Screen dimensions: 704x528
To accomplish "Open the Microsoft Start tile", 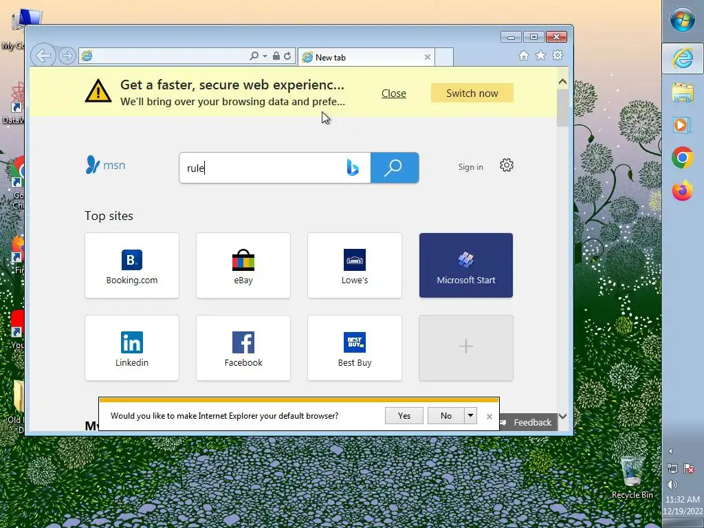I will [466, 265].
